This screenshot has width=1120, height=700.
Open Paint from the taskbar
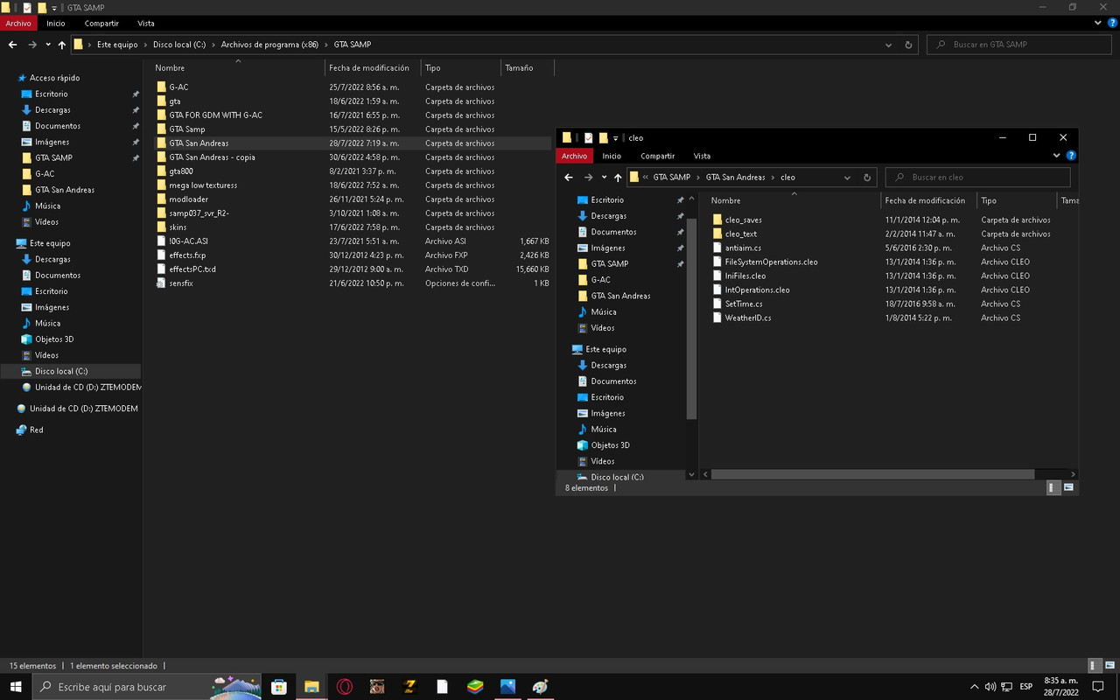[540, 687]
